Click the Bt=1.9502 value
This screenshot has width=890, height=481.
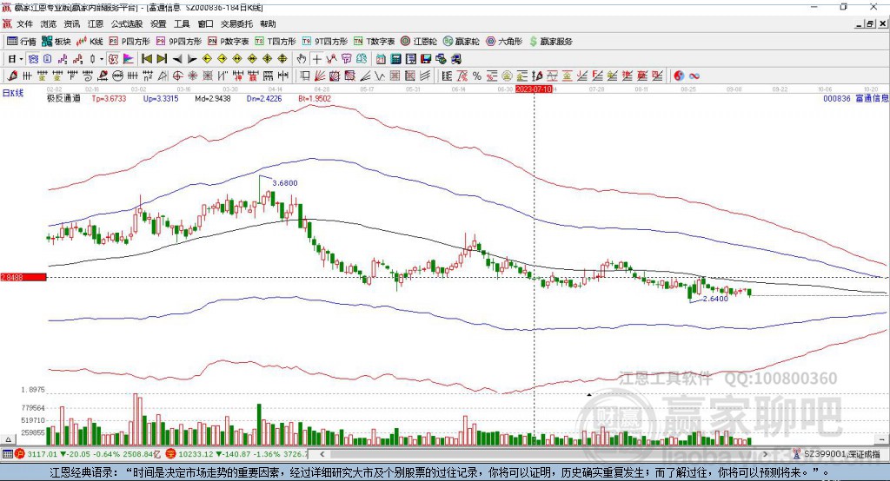click(315, 99)
